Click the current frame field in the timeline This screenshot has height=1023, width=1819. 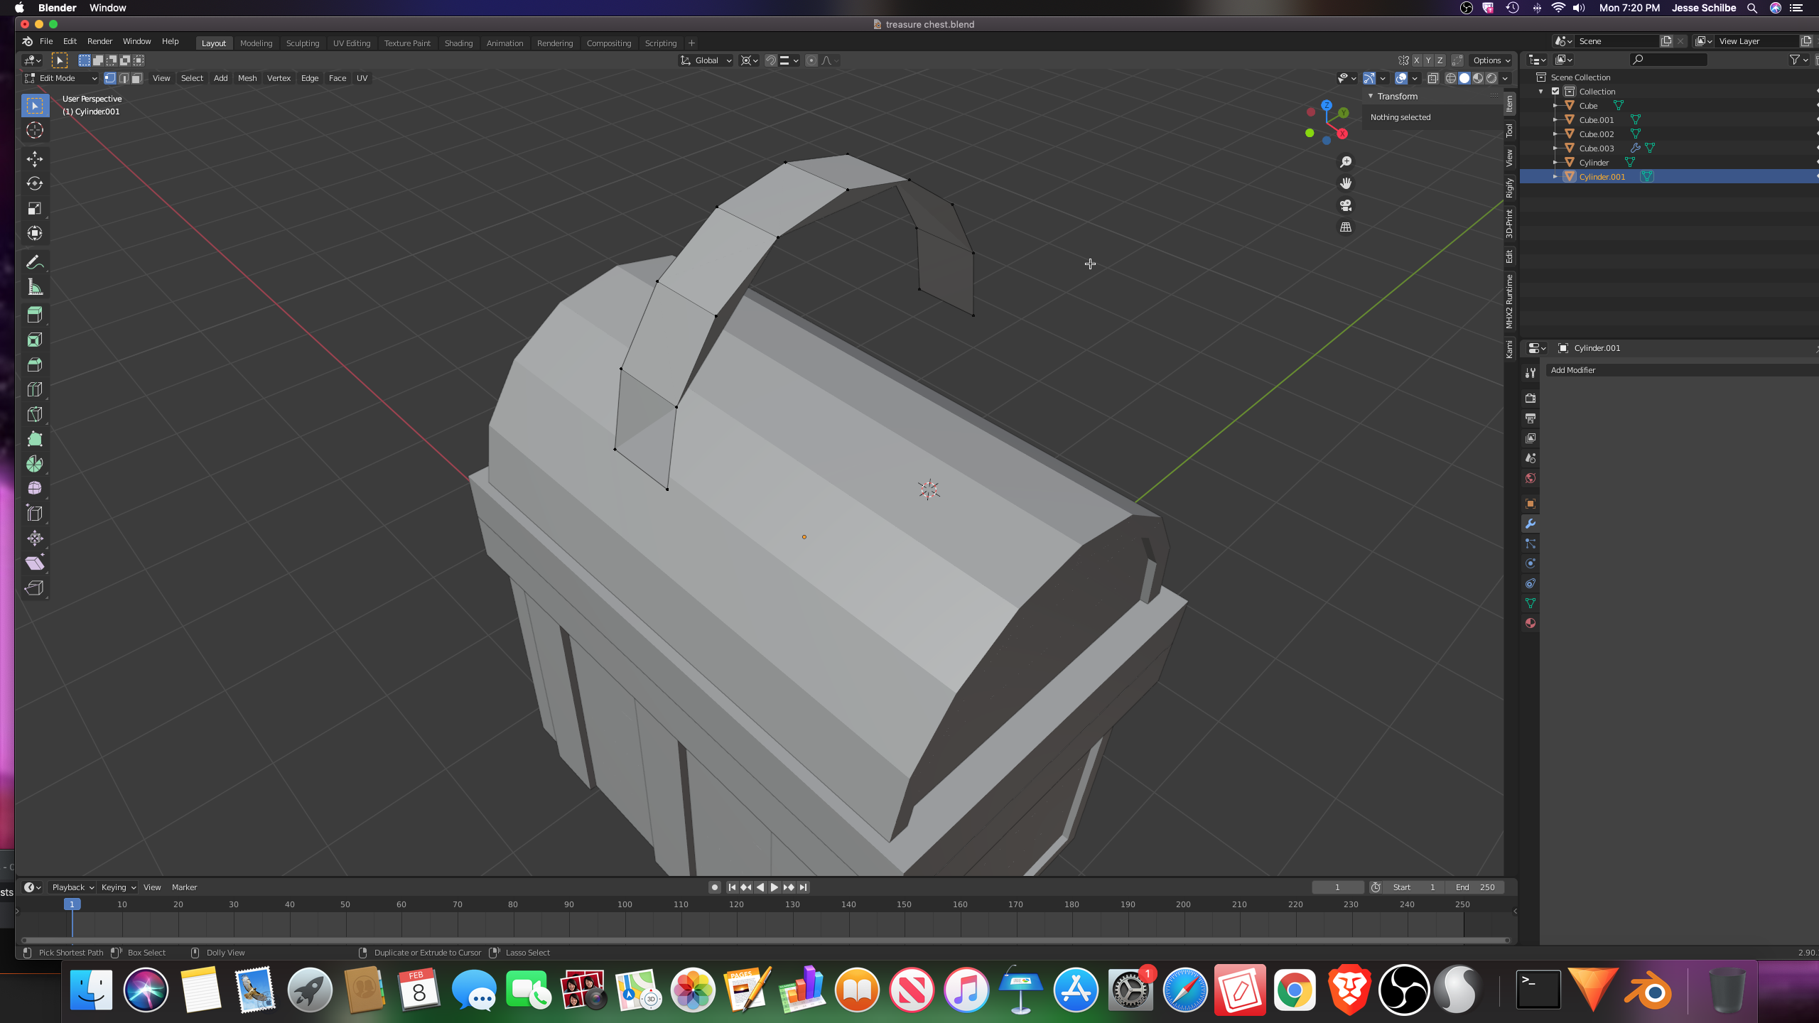pyautogui.click(x=1337, y=887)
